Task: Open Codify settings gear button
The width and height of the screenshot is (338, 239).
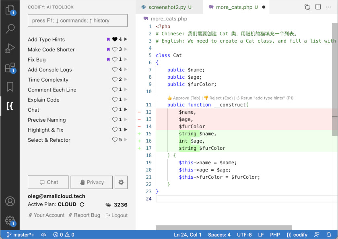Action: coord(121,182)
